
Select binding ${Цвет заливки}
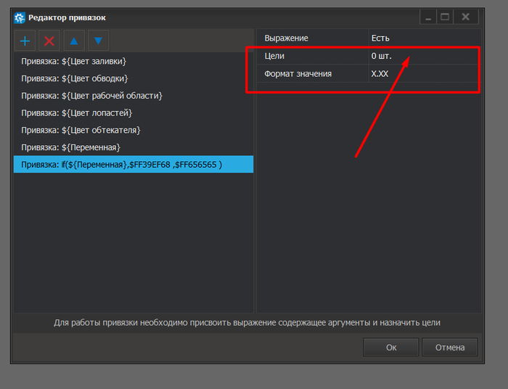pos(74,61)
